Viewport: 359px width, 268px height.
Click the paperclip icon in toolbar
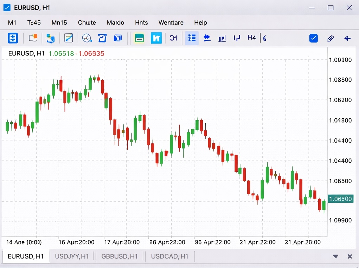coord(331,38)
